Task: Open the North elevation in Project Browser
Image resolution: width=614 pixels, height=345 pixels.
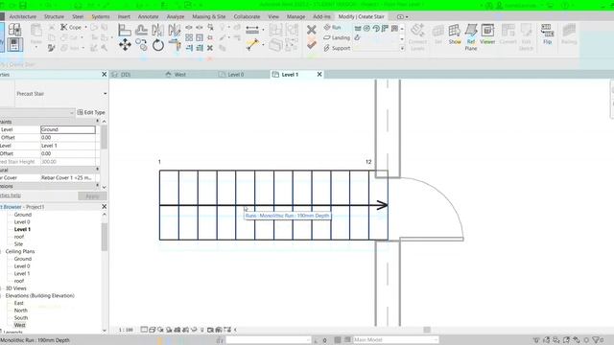Action: [x=20, y=310]
